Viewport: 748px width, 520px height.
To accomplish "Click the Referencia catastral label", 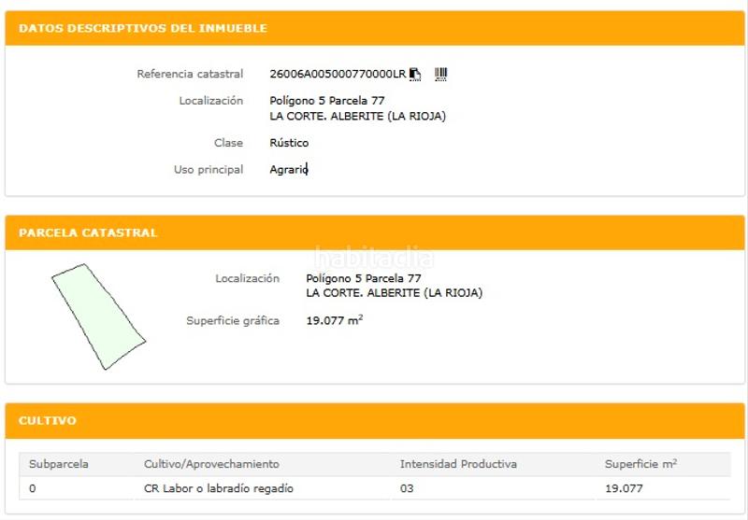I will (x=190, y=74).
